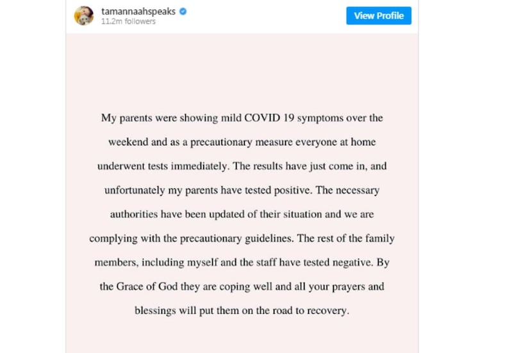Click the line starting "weekend and as a precautionary"
The image size is (530, 353).
242,142
